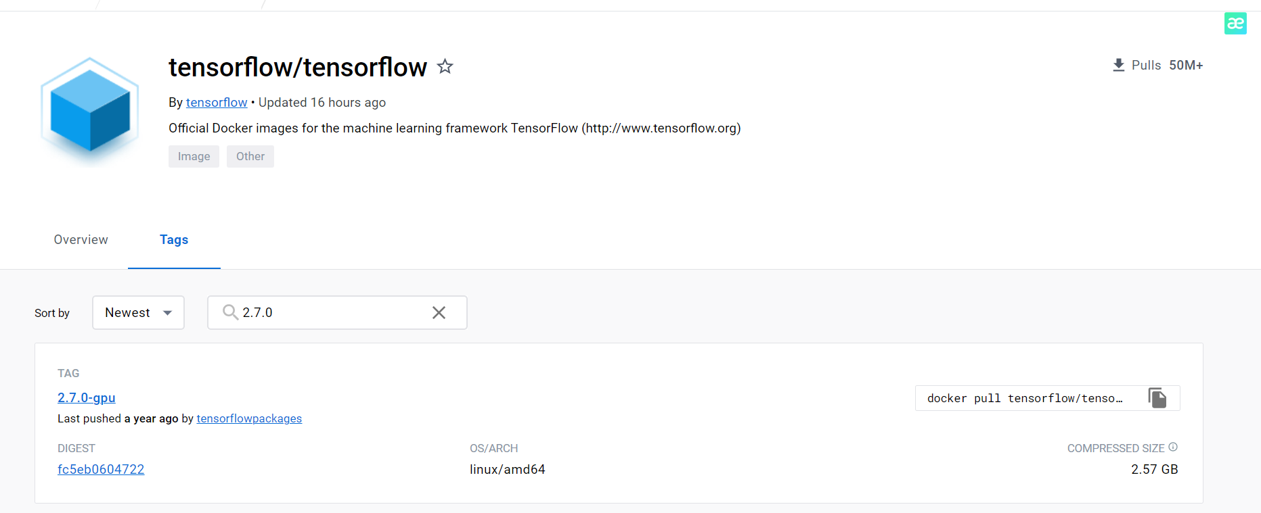Open digest fc5eb0604722 link
This screenshot has height=513, width=1261.
101,469
